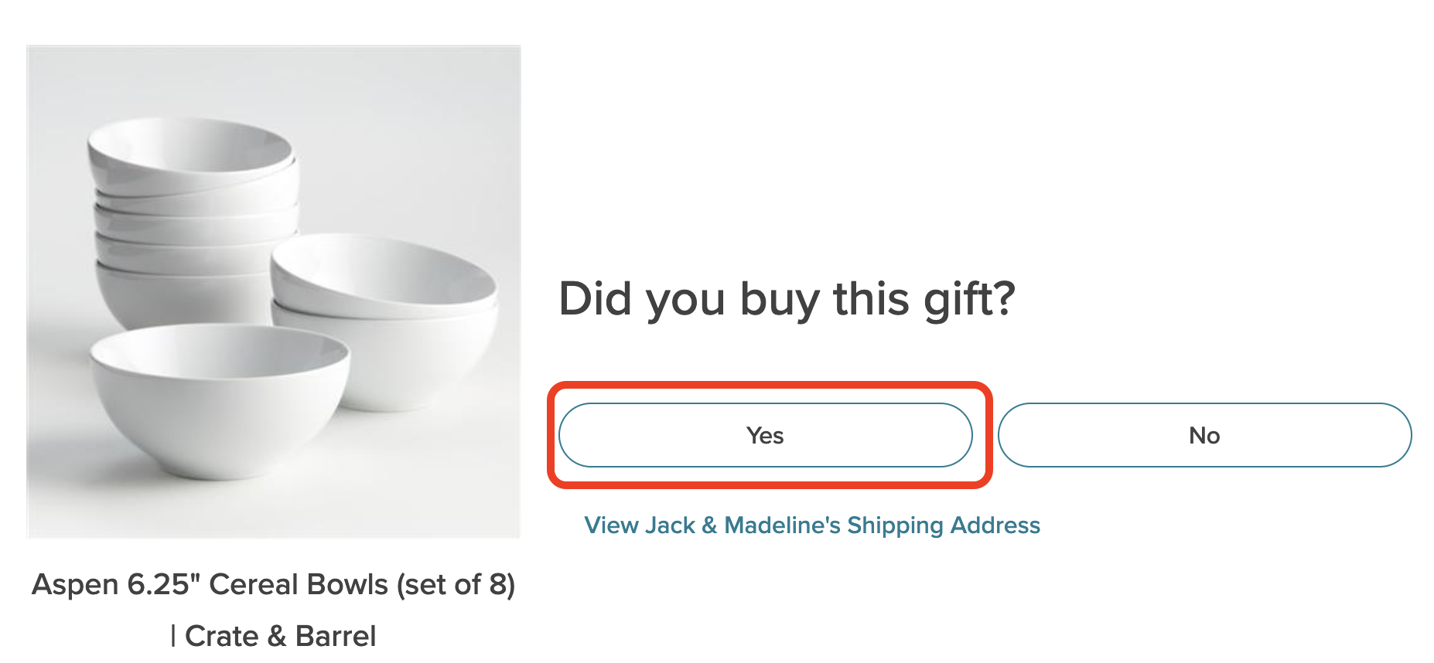1434x663 pixels.
Task: Click the "Yes" label text
Action: click(765, 436)
